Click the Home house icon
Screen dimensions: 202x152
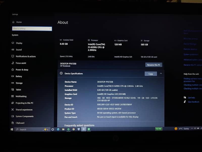tap(13, 22)
